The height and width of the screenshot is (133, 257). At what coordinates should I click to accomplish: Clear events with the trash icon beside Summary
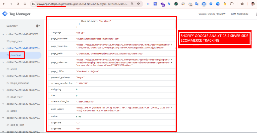[38, 26]
